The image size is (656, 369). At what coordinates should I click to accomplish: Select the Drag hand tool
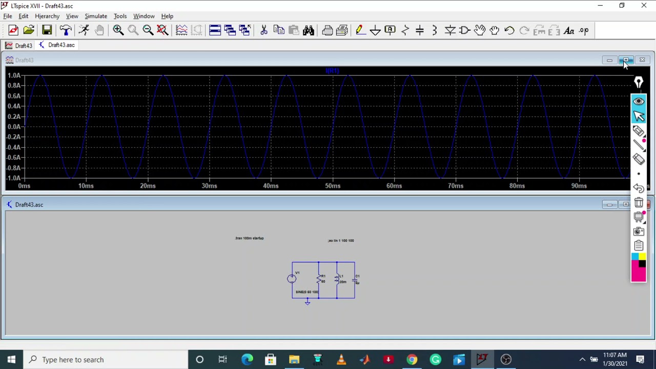[x=494, y=31]
